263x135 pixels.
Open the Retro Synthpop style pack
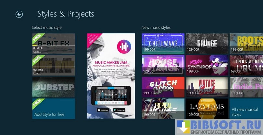[x=207, y=65]
